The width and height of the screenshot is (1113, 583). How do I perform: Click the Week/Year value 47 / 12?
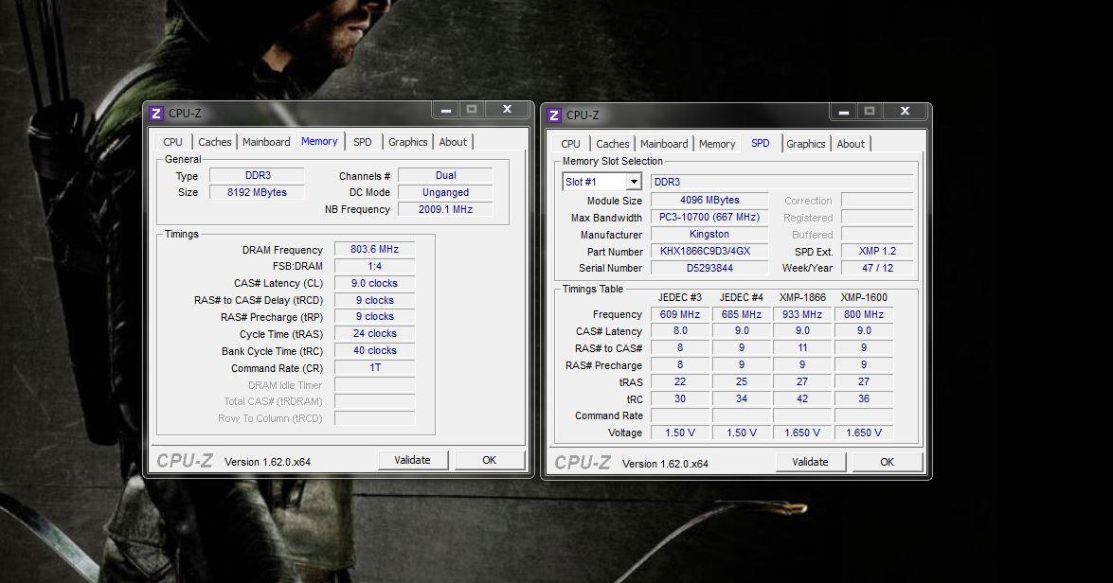coord(877,268)
